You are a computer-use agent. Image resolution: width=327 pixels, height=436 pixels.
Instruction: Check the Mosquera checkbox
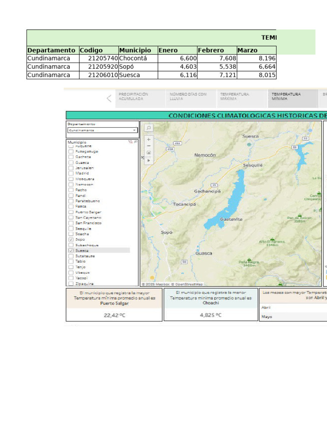(x=71, y=179)
